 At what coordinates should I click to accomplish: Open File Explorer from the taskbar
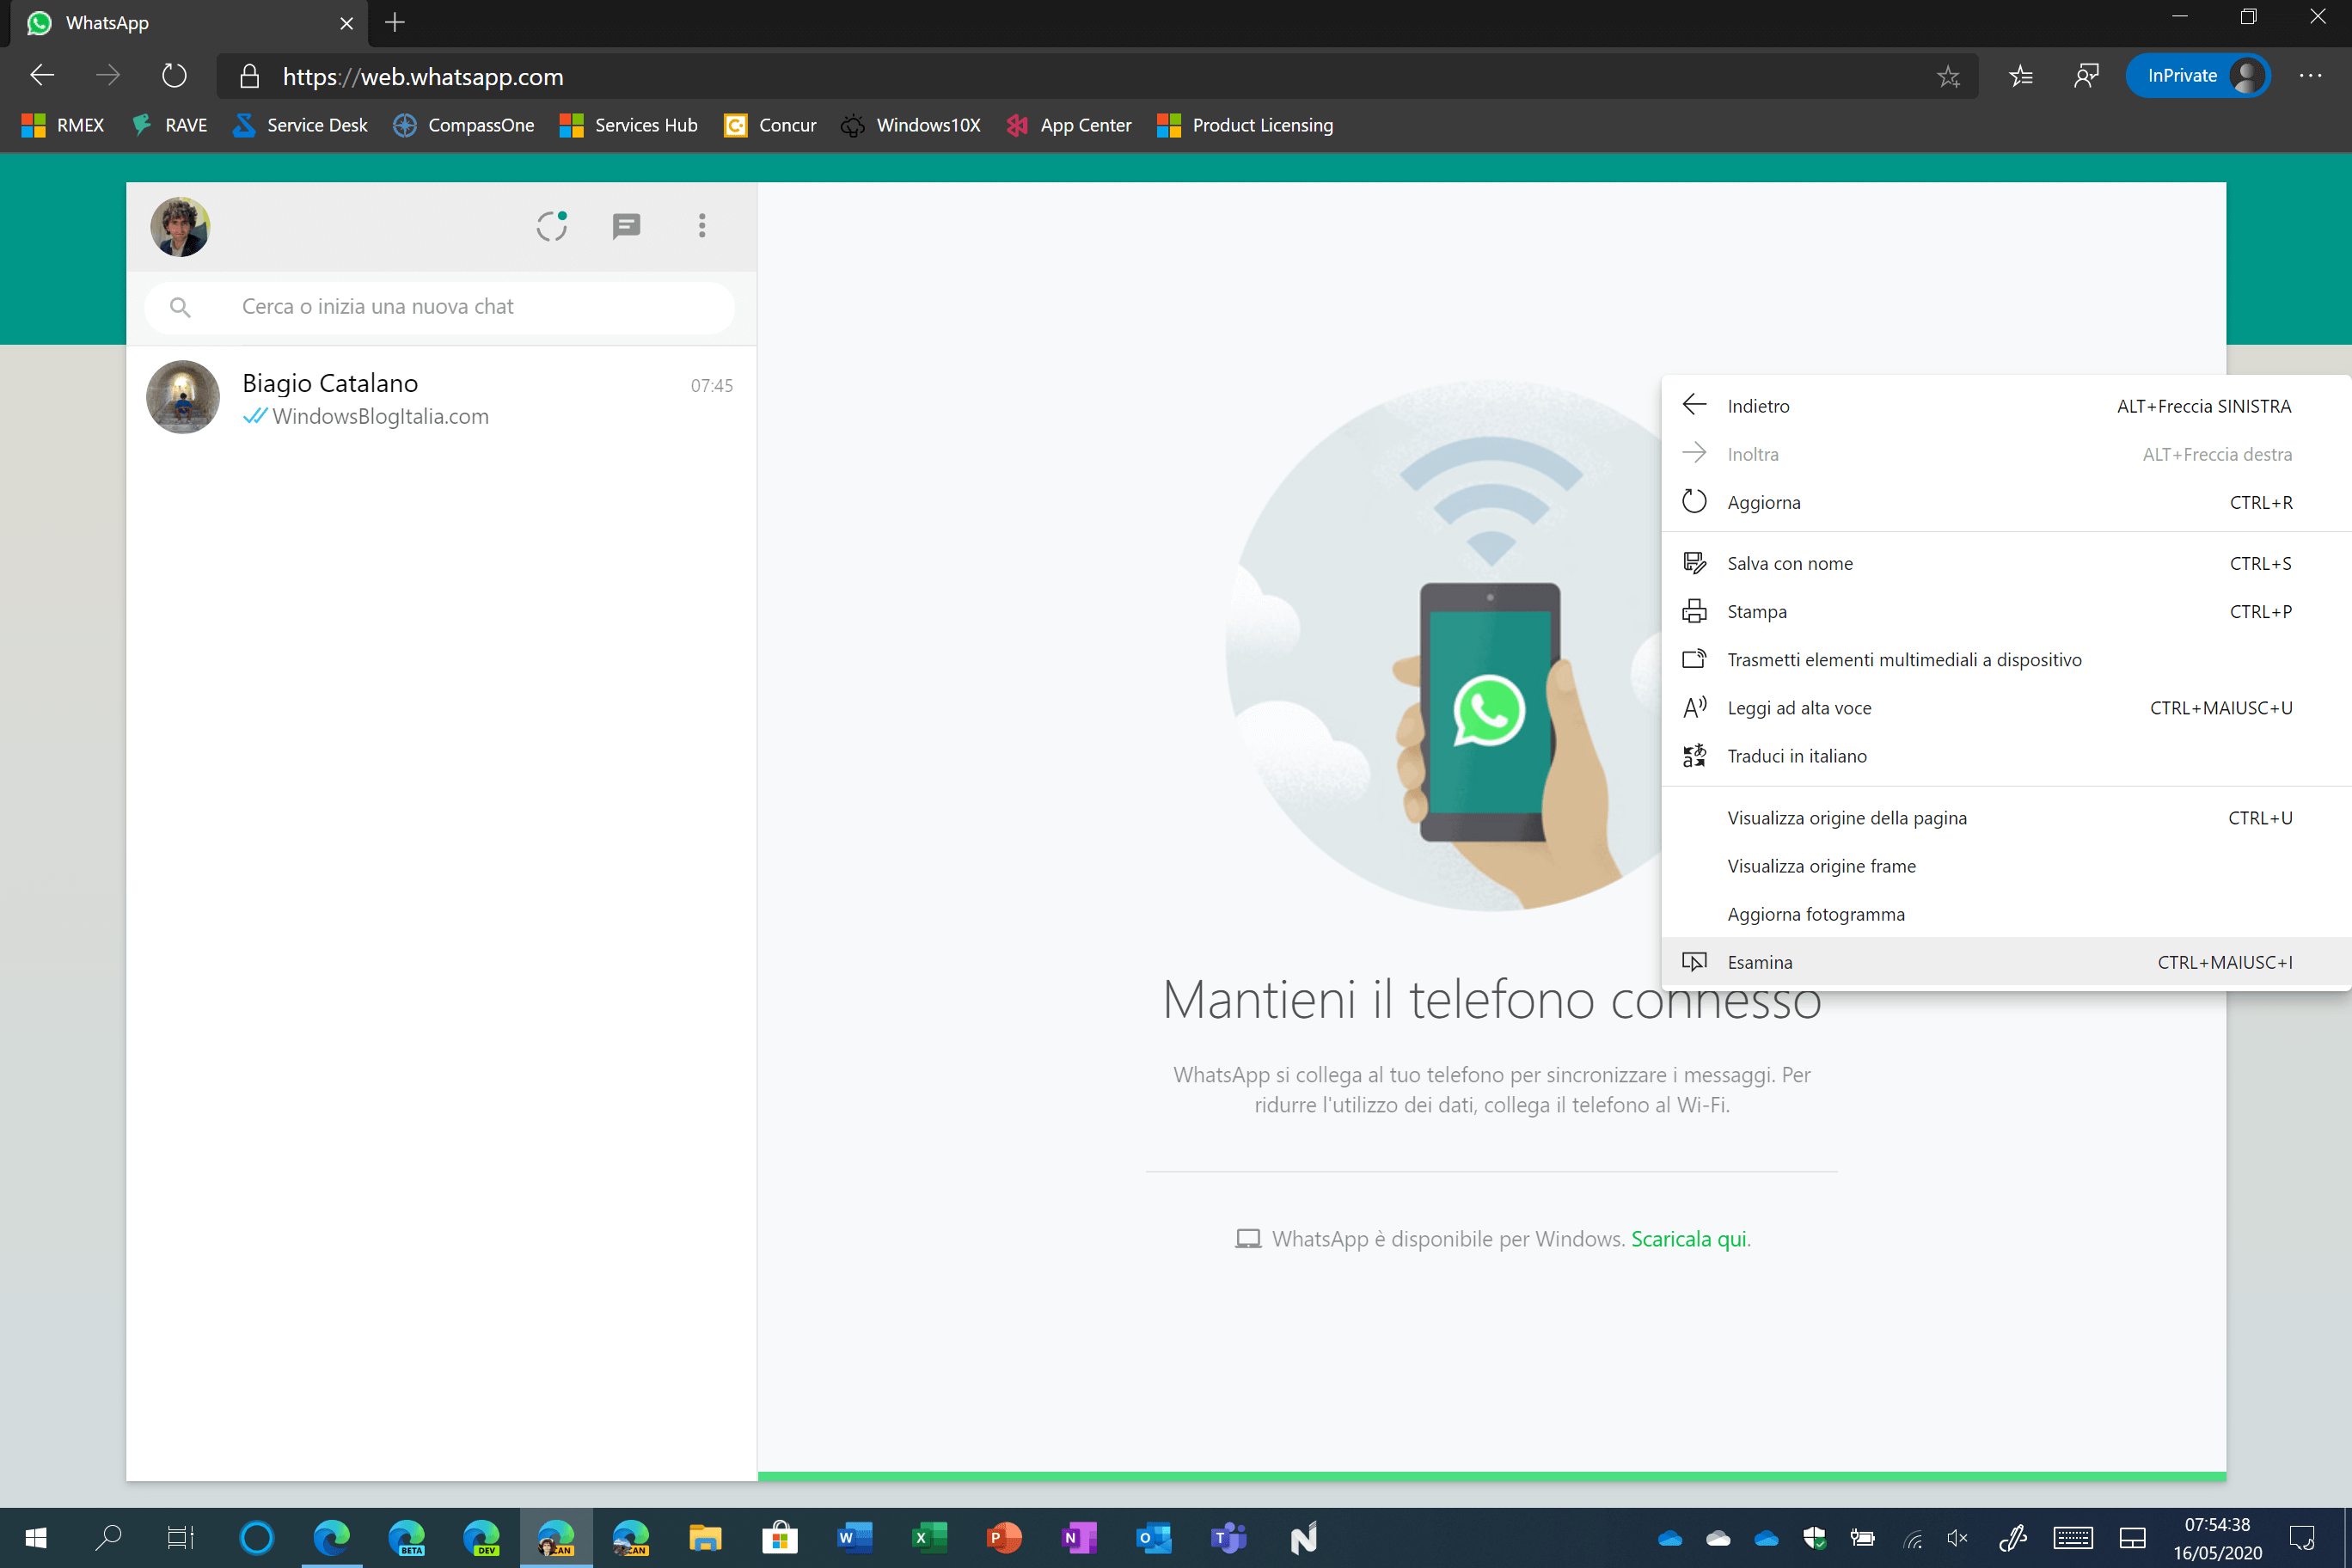pyautogui.click(x=705, y=1538)
